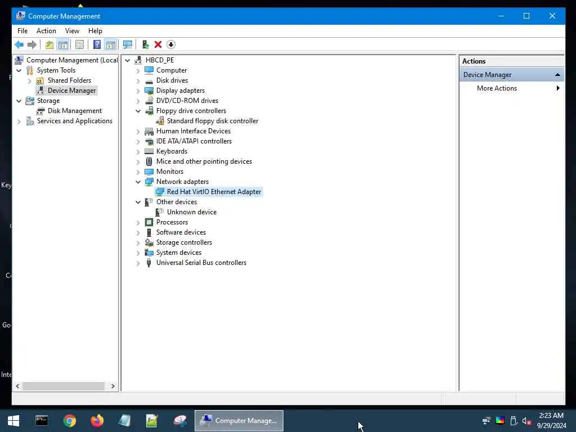This screenshot has height=432, width=576.
Task: Click Mice and other pointing devices icon
Action: pyautogui.click(x=148, y=161)
